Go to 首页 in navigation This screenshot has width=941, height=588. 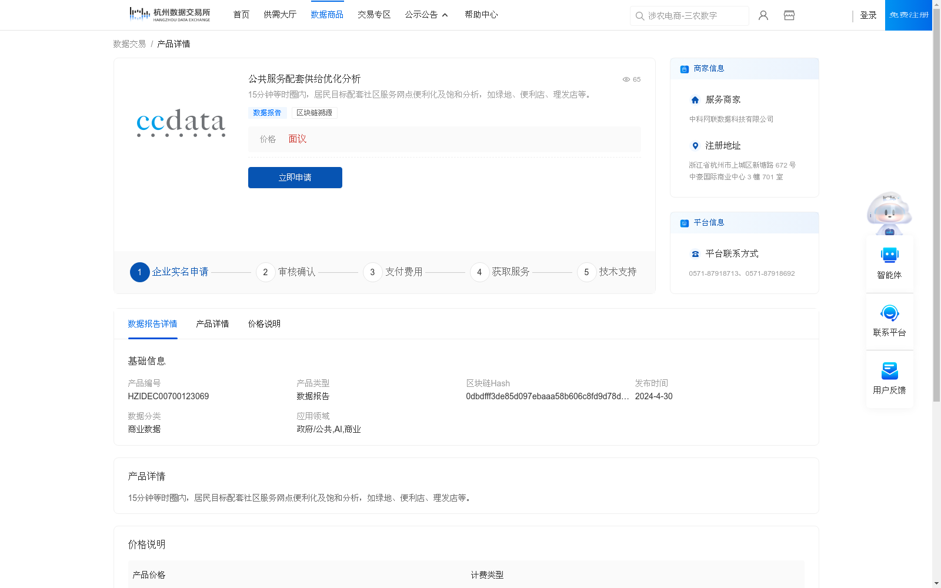click(241, 15)
